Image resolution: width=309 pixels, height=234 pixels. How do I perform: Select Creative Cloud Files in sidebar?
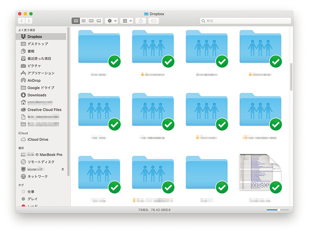(44, 109)
